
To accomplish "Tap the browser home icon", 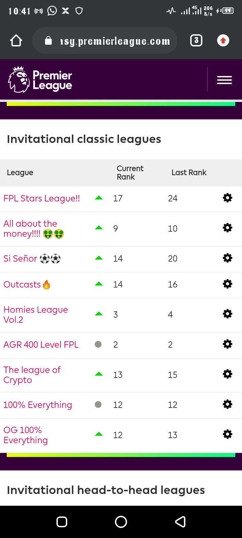I will 16,41.
